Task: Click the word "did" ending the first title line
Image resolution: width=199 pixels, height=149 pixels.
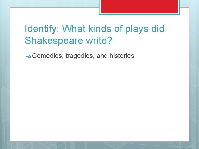Action: [x=158, y=28]
